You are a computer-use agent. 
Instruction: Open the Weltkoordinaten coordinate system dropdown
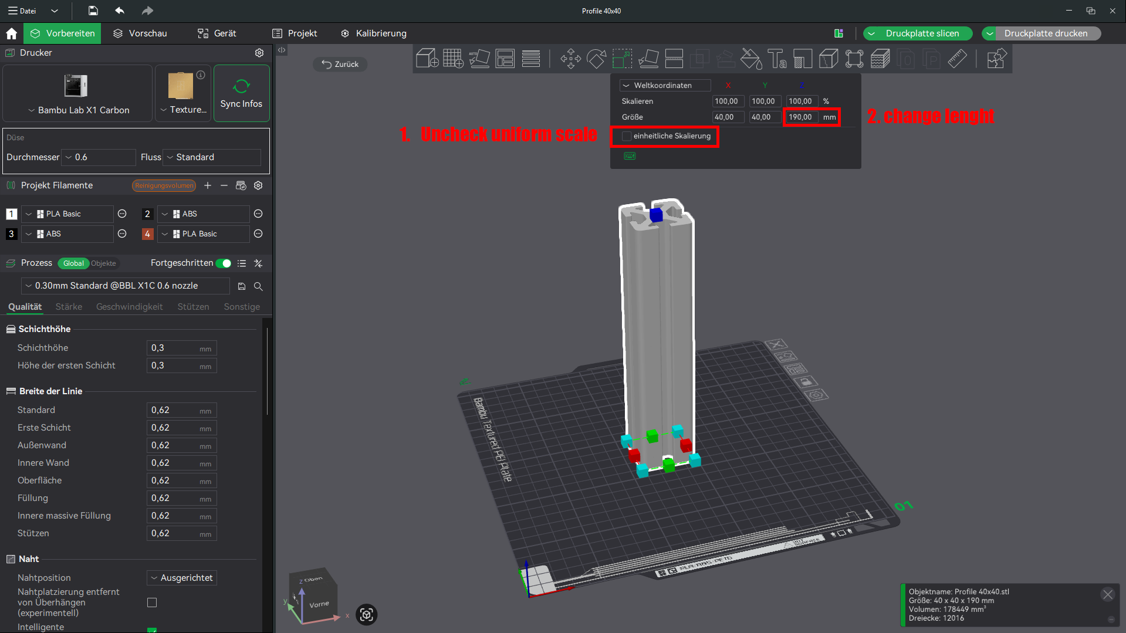(665, 86)
